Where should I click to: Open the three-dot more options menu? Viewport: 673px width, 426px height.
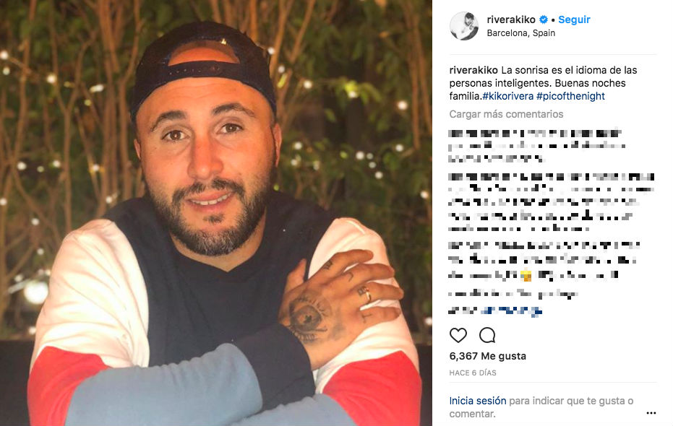click(x=651, y=413)
